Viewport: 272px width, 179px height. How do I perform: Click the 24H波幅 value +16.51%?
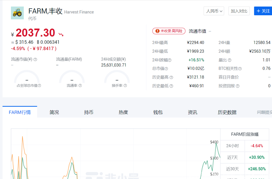tap(197, 60)
